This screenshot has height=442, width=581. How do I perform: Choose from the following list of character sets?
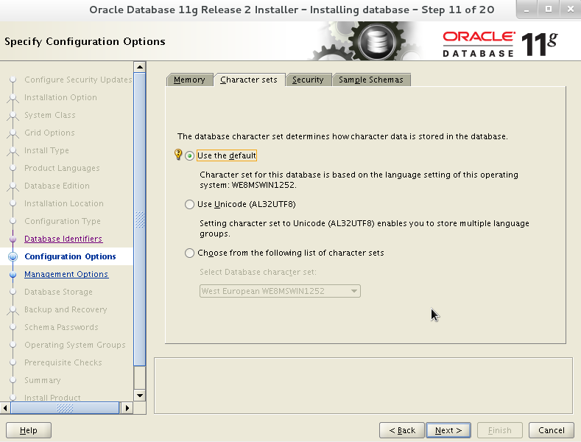[x=190, y=253]
